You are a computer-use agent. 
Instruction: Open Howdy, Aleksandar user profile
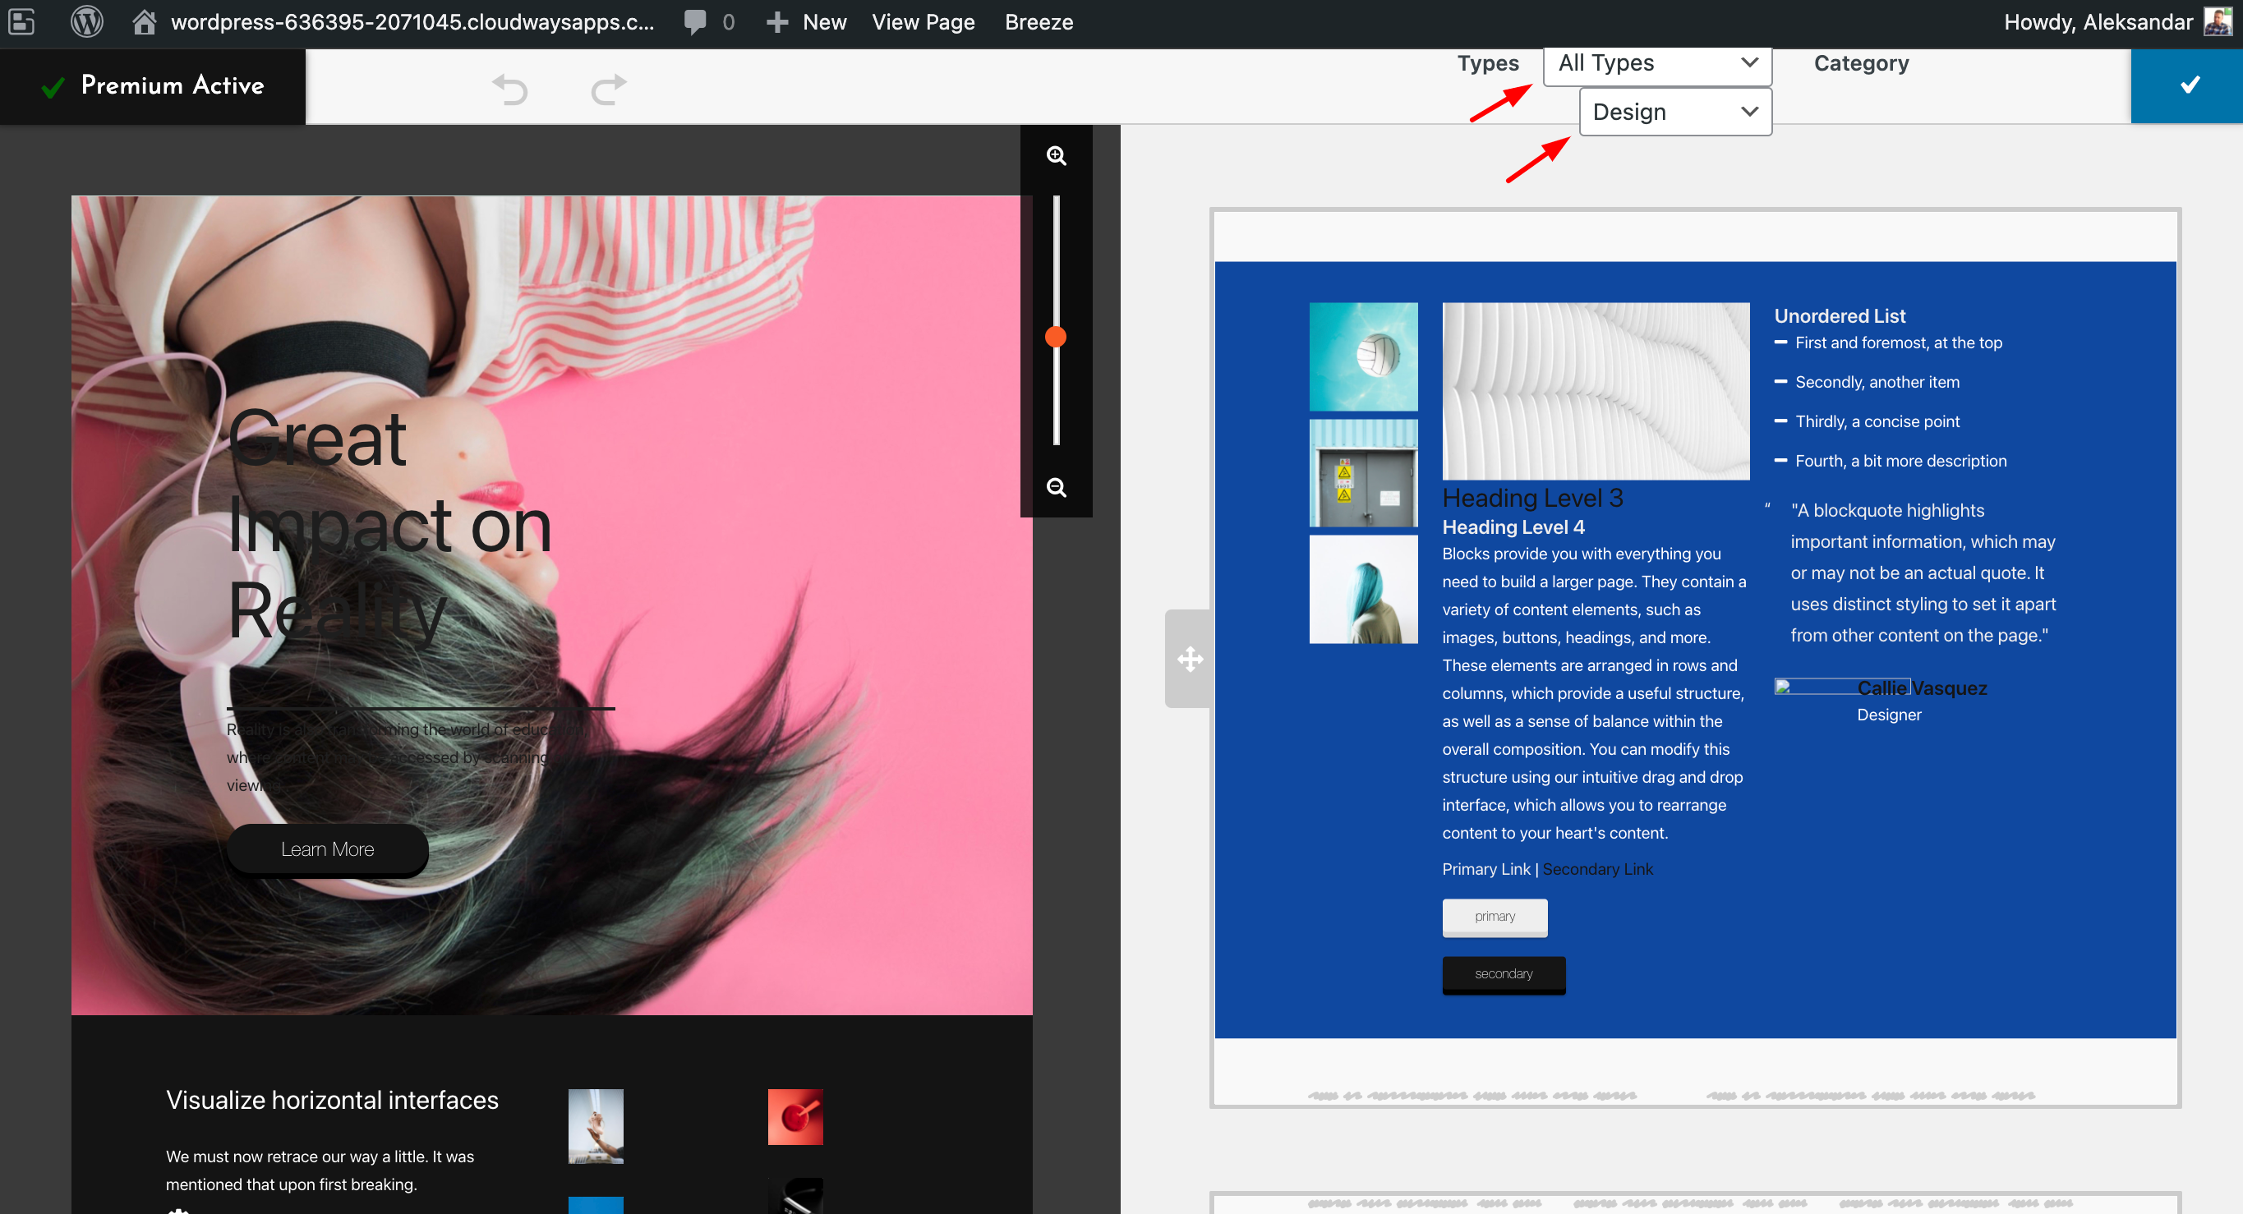point(2098,21)
